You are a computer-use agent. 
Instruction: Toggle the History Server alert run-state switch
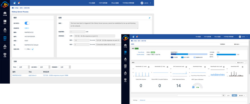click(x=27, y=23)
